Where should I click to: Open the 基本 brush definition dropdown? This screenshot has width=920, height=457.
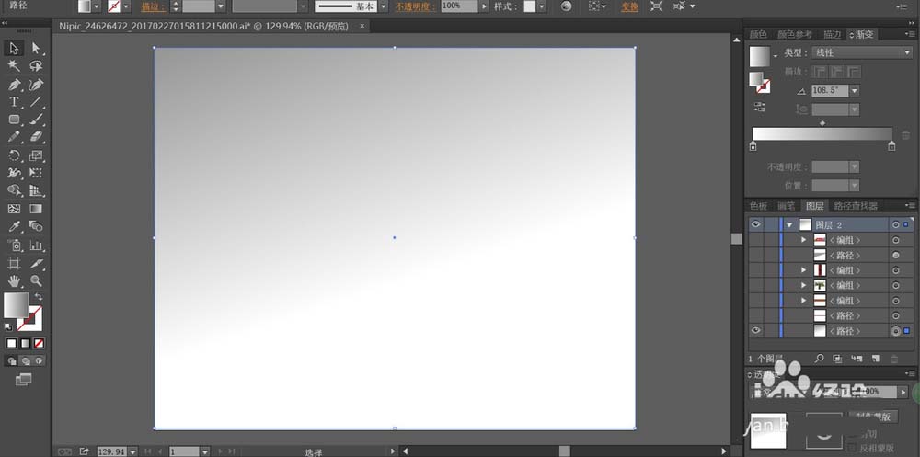pyautogui.click(x=383, y=6)
